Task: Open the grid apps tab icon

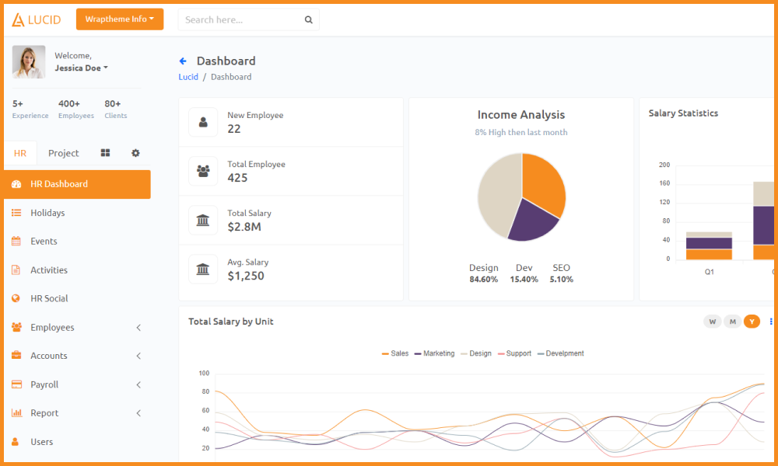Action: 105,153
